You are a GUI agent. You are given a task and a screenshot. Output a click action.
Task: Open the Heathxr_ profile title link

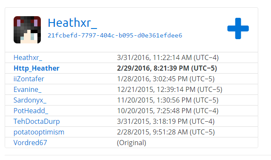[x=72, y=23]
